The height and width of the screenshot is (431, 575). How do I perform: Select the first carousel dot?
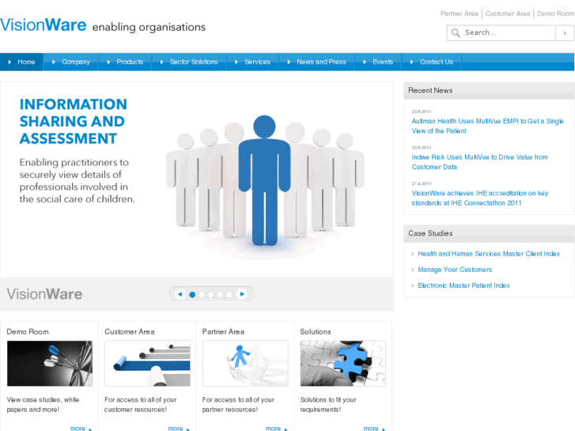pyautogui.click(x=192, y=294)
